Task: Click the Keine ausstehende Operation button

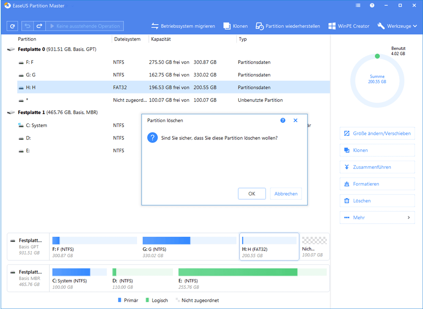Action: coord(85,26)
